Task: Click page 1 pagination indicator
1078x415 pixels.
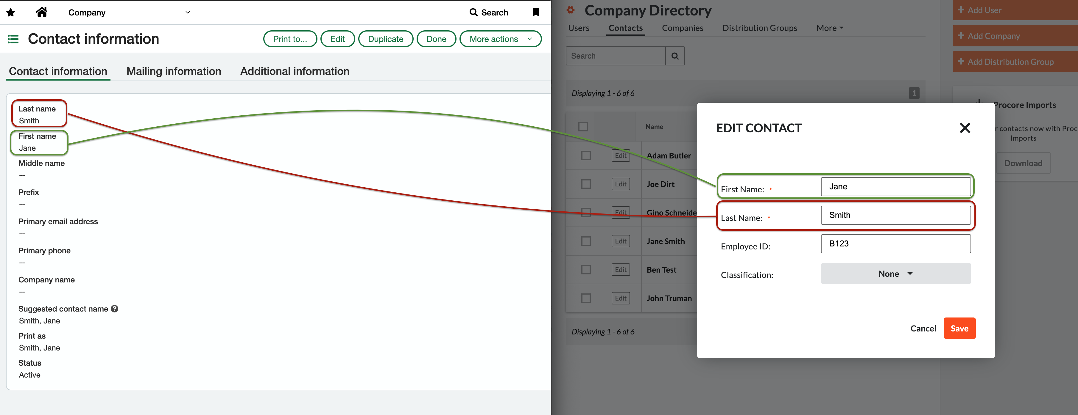Action: (x=914, y=93)
